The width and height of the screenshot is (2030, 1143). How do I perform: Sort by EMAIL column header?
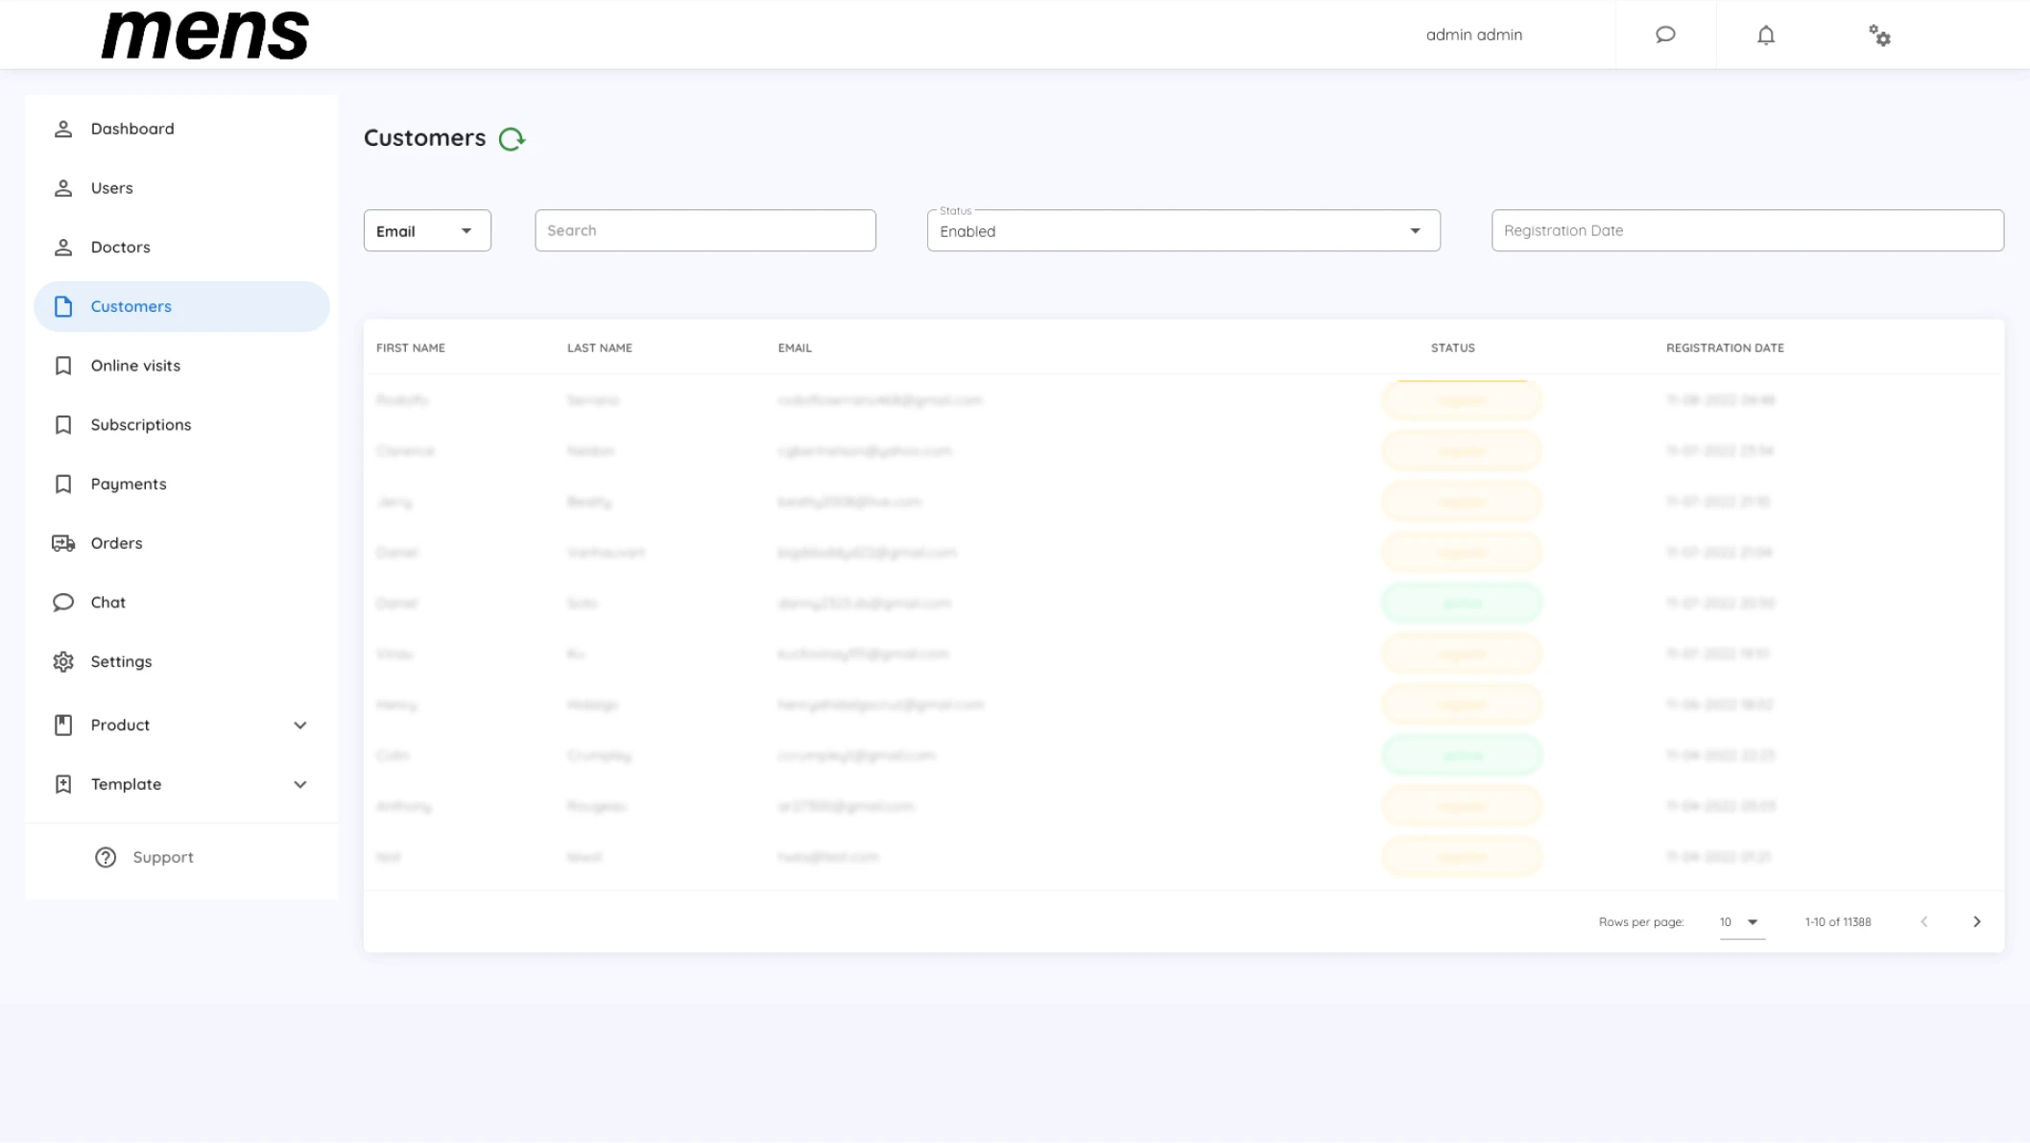pos(795,348)
